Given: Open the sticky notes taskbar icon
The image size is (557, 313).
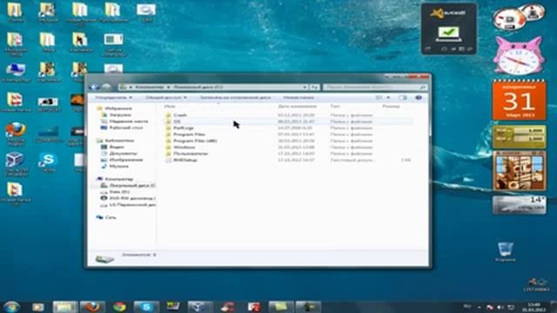Looking at the screenshot, I should click(x=280, y=307).
